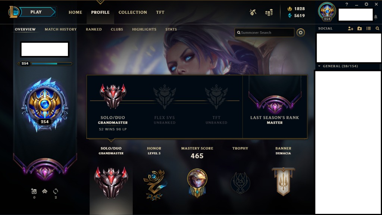The image size is (382, 215).
Task: Open the friends list view options icon
Action: pos(369,28)
